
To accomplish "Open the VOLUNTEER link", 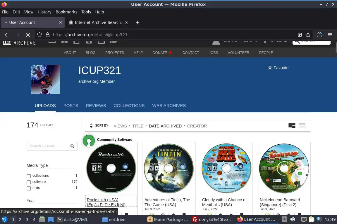I will tap(238, 53).
